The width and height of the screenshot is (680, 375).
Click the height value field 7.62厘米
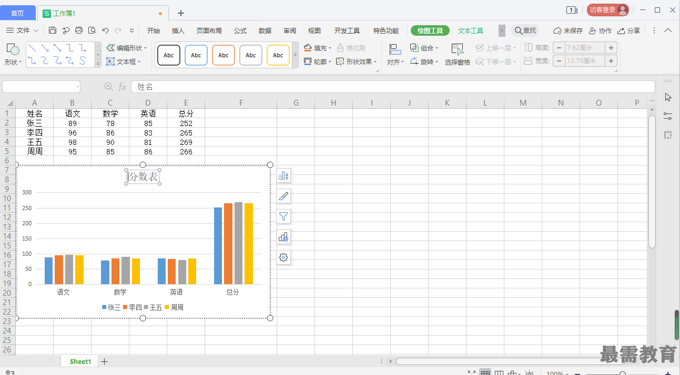585,48
